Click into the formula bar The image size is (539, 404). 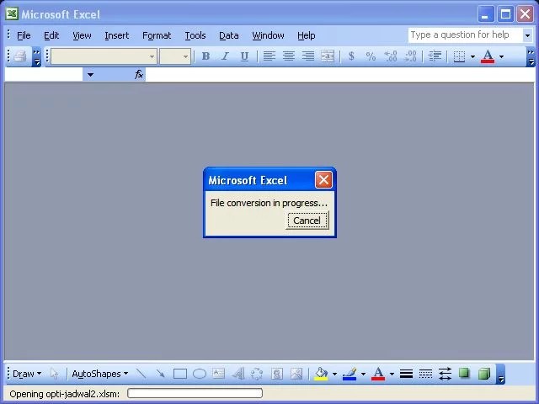coord(339,75)
